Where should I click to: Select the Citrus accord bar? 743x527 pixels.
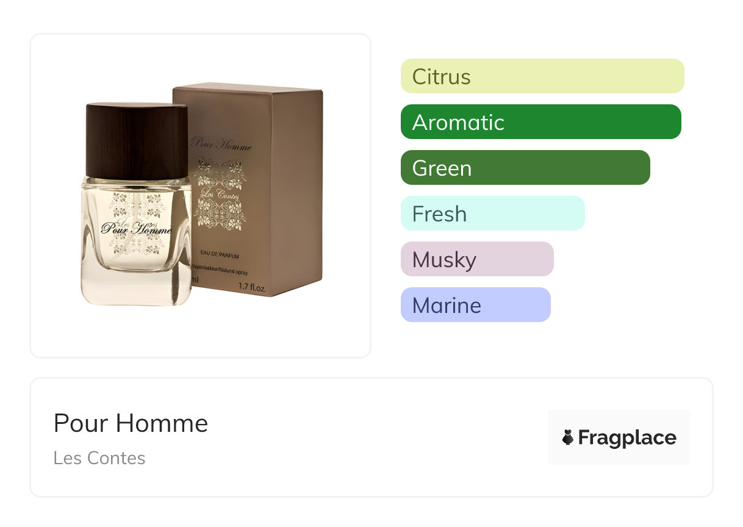(542, 76)
